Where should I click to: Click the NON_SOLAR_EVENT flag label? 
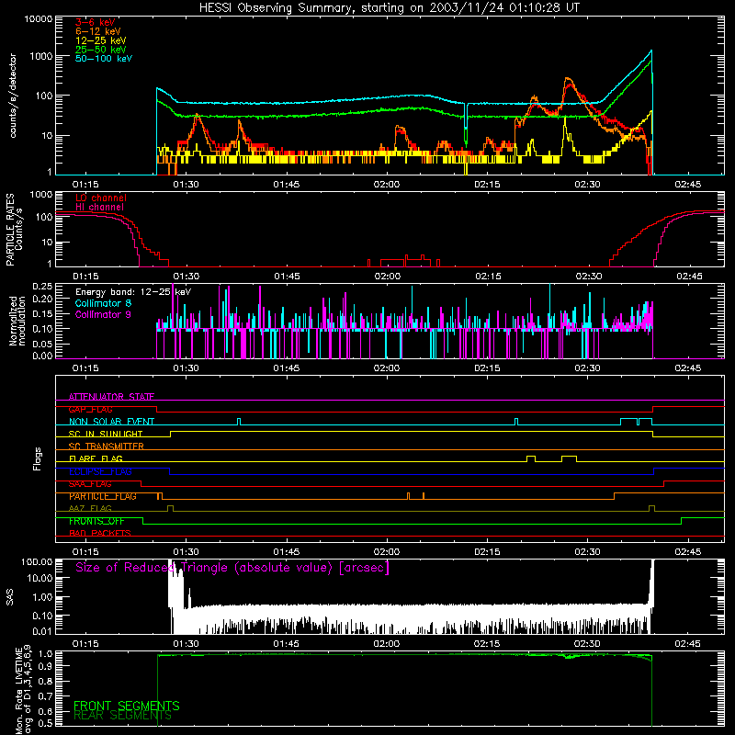(x=111, y=422)
